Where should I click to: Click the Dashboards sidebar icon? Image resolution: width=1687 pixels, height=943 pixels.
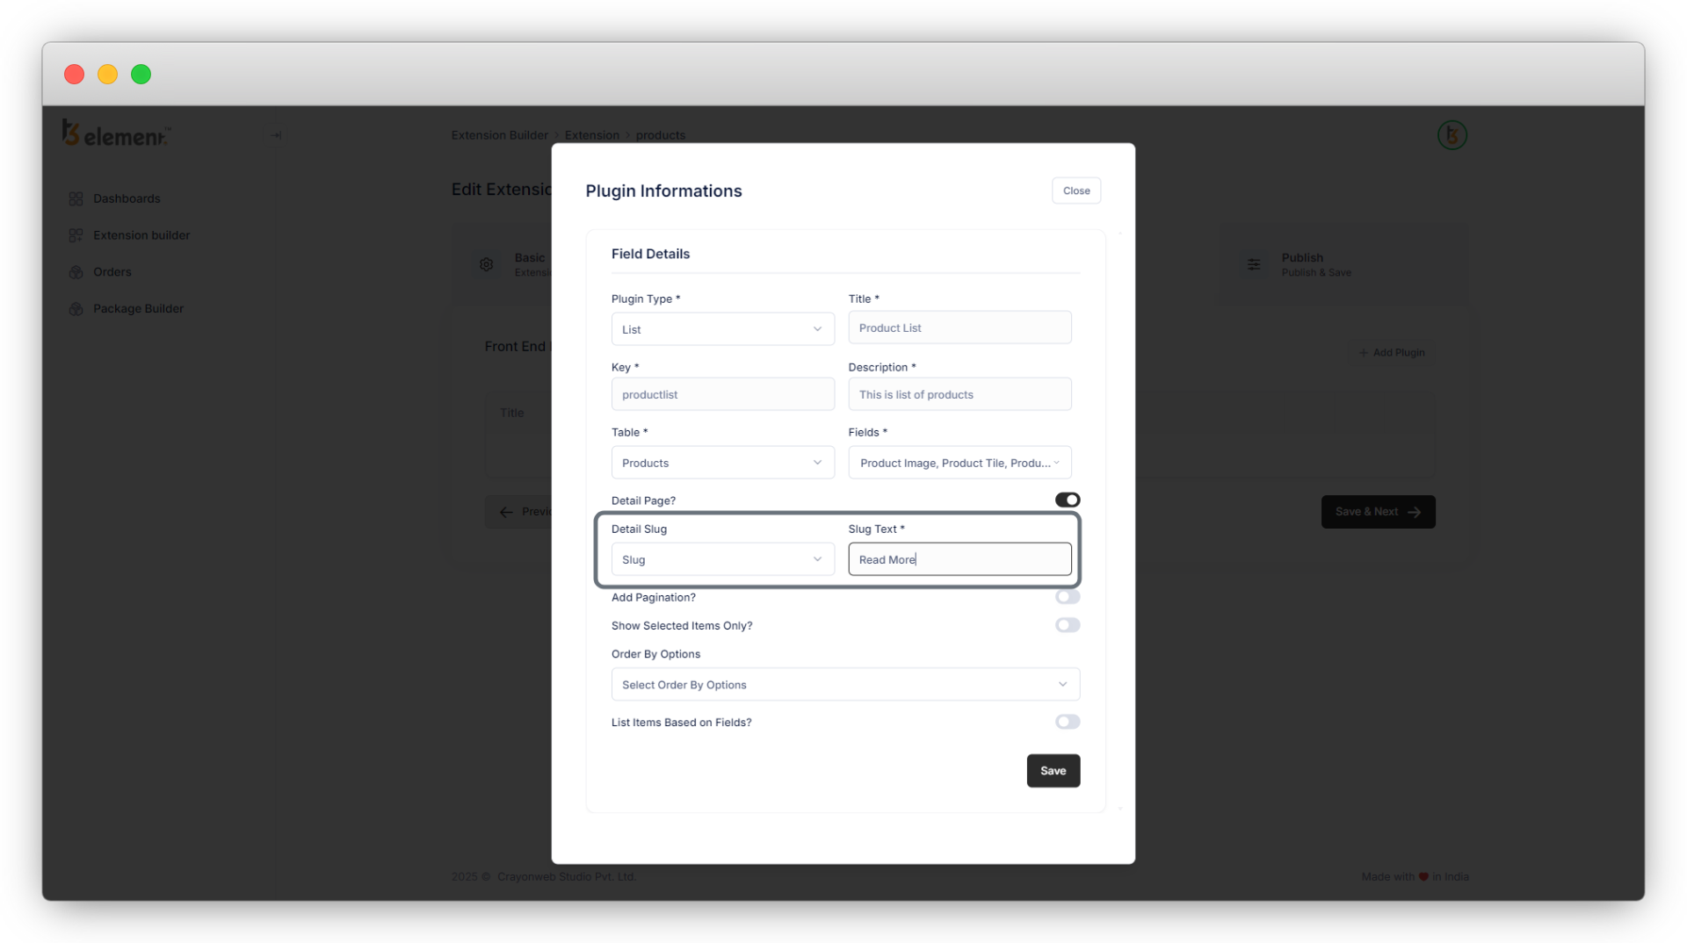(76, 199)
